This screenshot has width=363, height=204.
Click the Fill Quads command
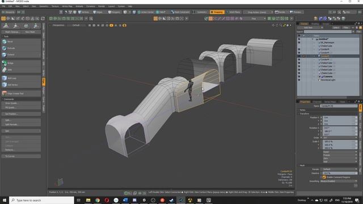[x=21, y=108]
